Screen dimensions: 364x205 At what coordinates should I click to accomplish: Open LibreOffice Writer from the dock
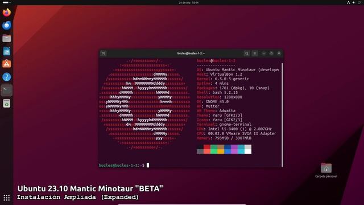pos(6,51)
